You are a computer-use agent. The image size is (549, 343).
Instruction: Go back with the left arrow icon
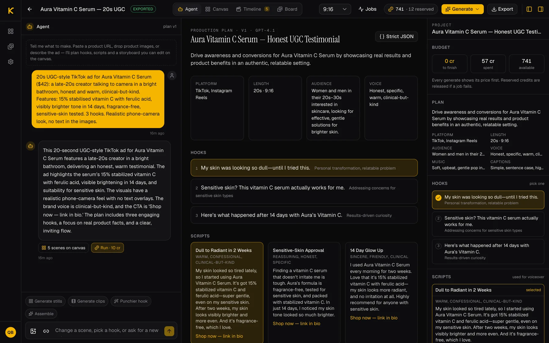[x=30, y=9]
